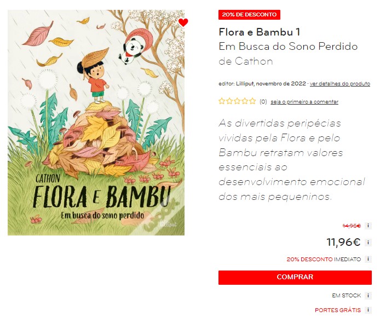Click the third rating star
Screen dimensions: 380x322
[237, 101]
